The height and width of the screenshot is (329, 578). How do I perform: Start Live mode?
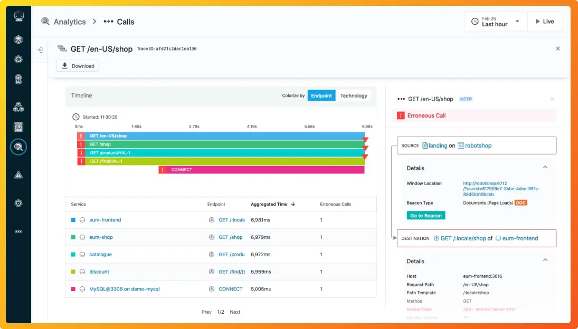[544, 21]
